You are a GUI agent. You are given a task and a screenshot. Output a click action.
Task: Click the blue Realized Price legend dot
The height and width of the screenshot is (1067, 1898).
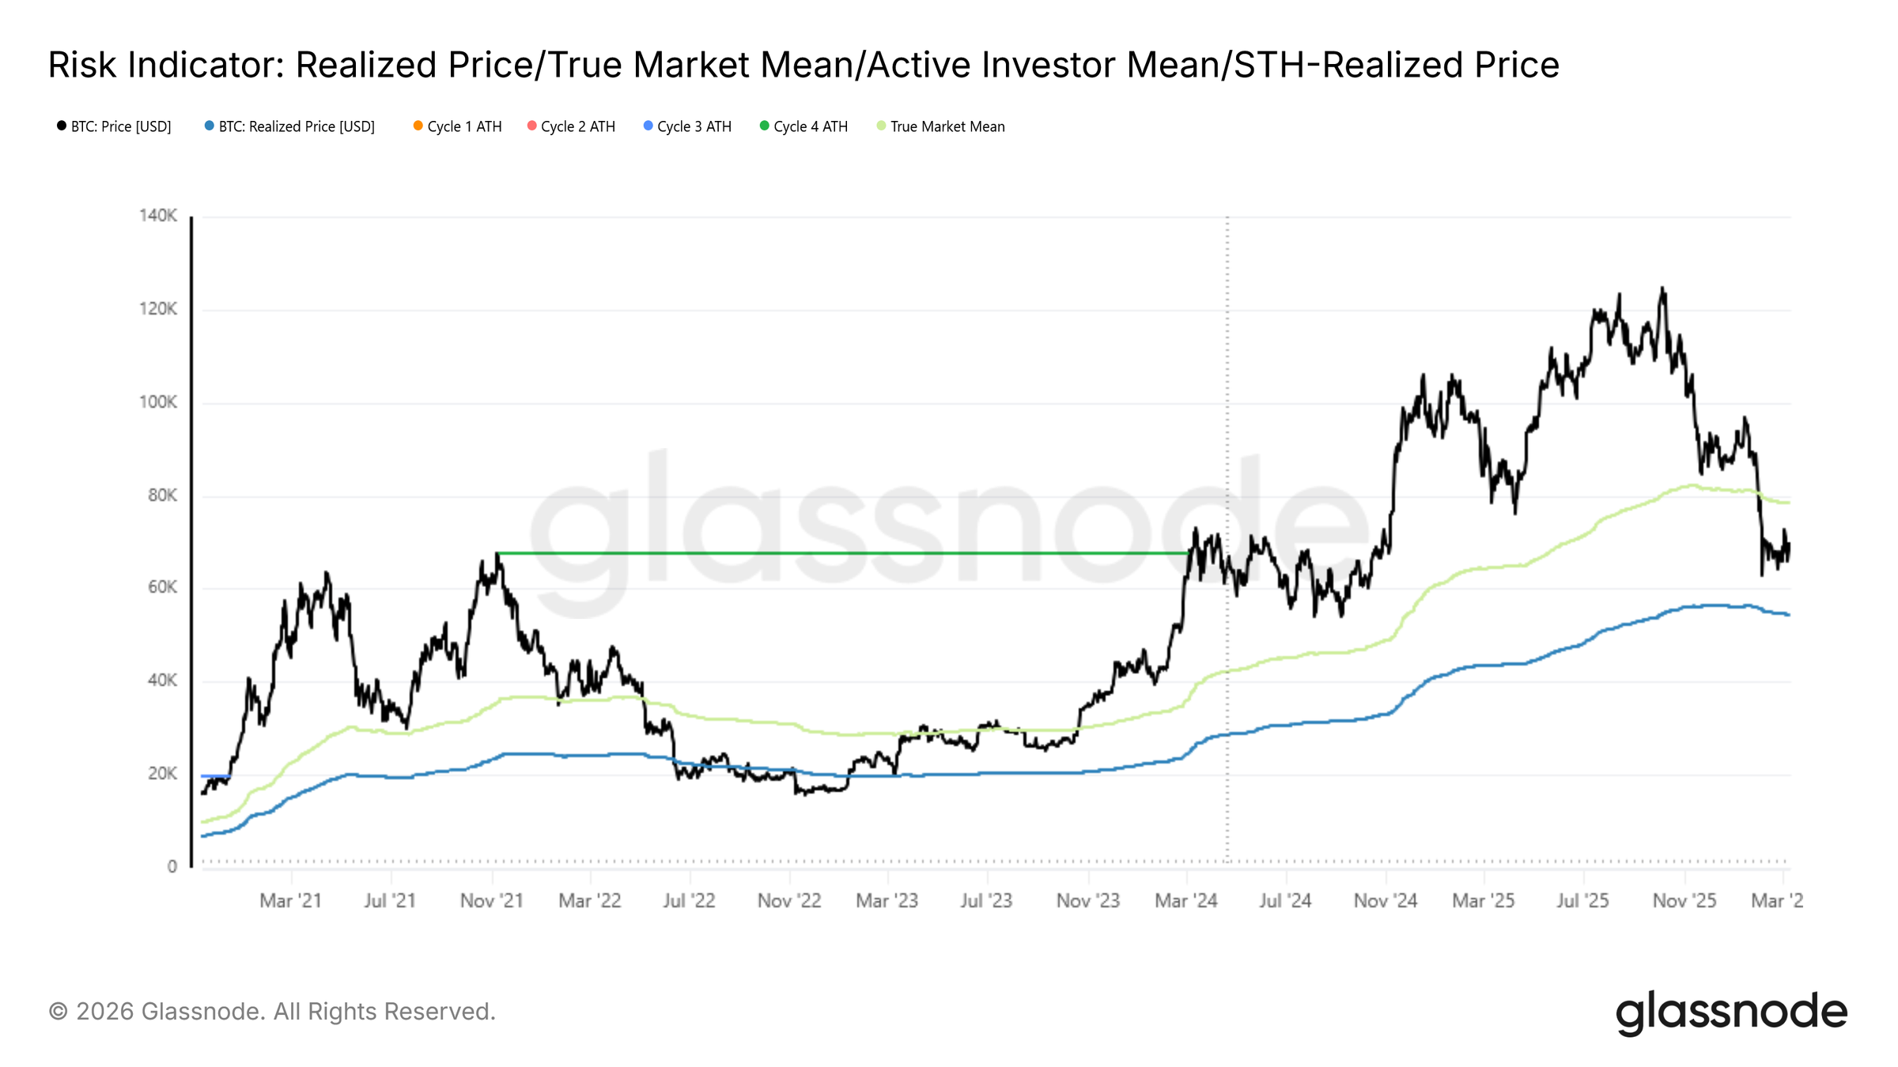[x=209, y=126]
